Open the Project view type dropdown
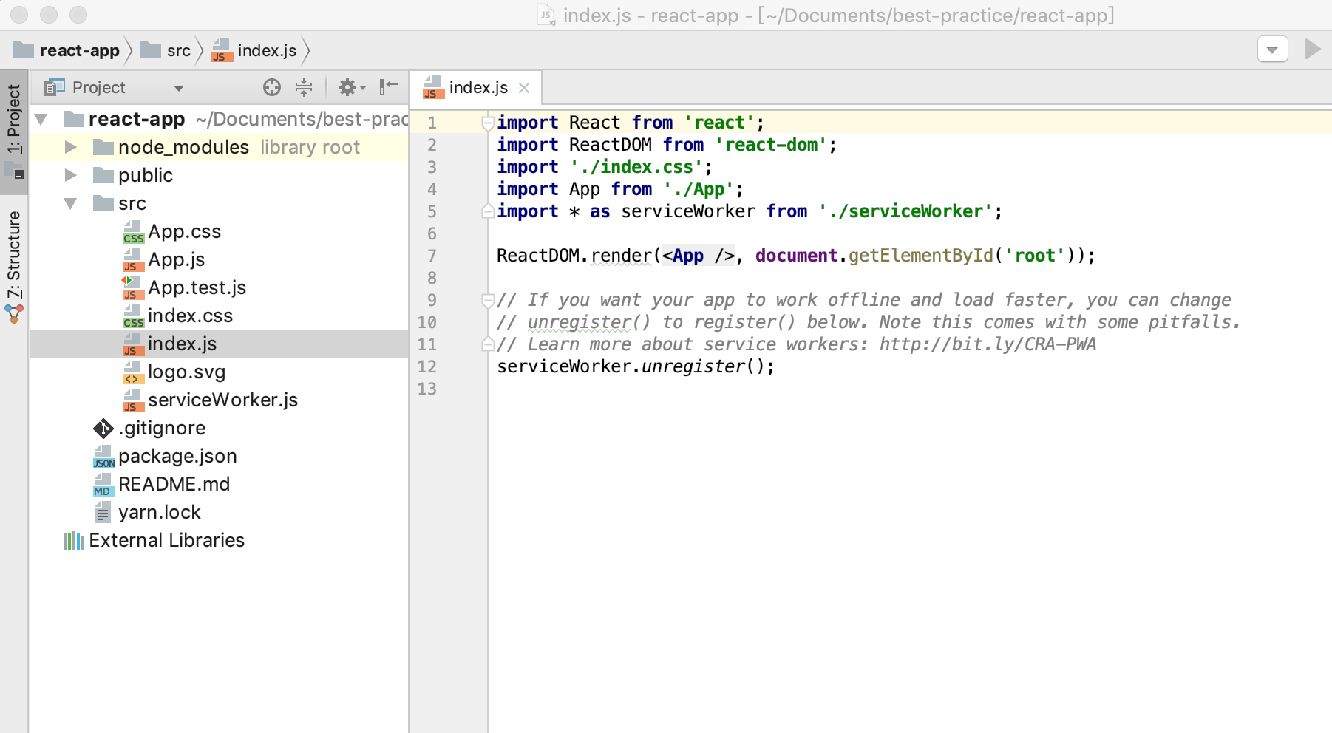Image resolution: width=1332 pixels, height=733 pixels. [x=178, y=88]
